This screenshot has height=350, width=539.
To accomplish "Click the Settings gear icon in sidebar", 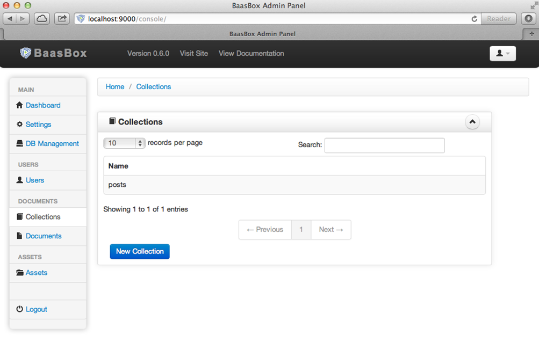I will pos(19,125).
